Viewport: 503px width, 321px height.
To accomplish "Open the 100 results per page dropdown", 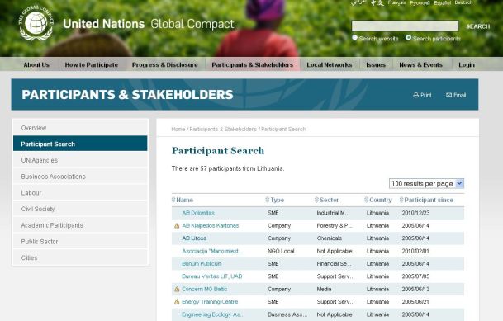I will (426, 183).
